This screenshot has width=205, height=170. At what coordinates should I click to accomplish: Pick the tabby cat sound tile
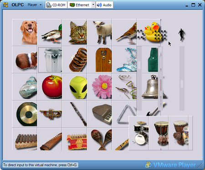point(75,32)
